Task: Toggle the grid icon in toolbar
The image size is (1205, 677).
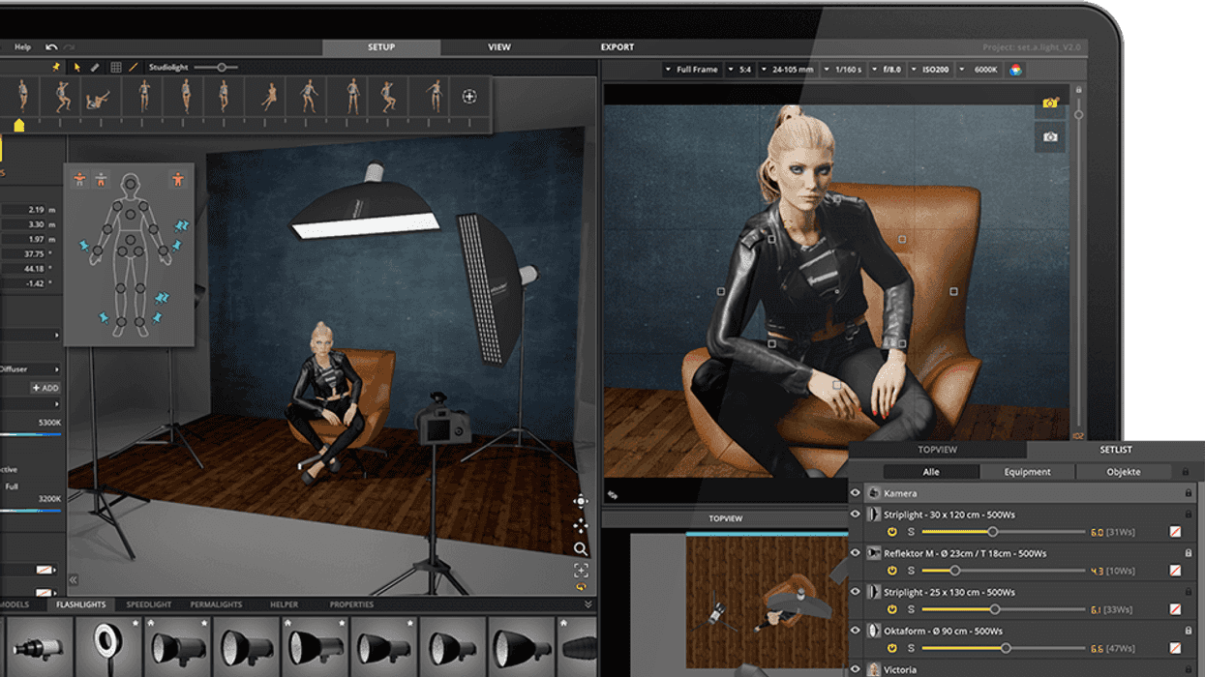Action: 115,68
